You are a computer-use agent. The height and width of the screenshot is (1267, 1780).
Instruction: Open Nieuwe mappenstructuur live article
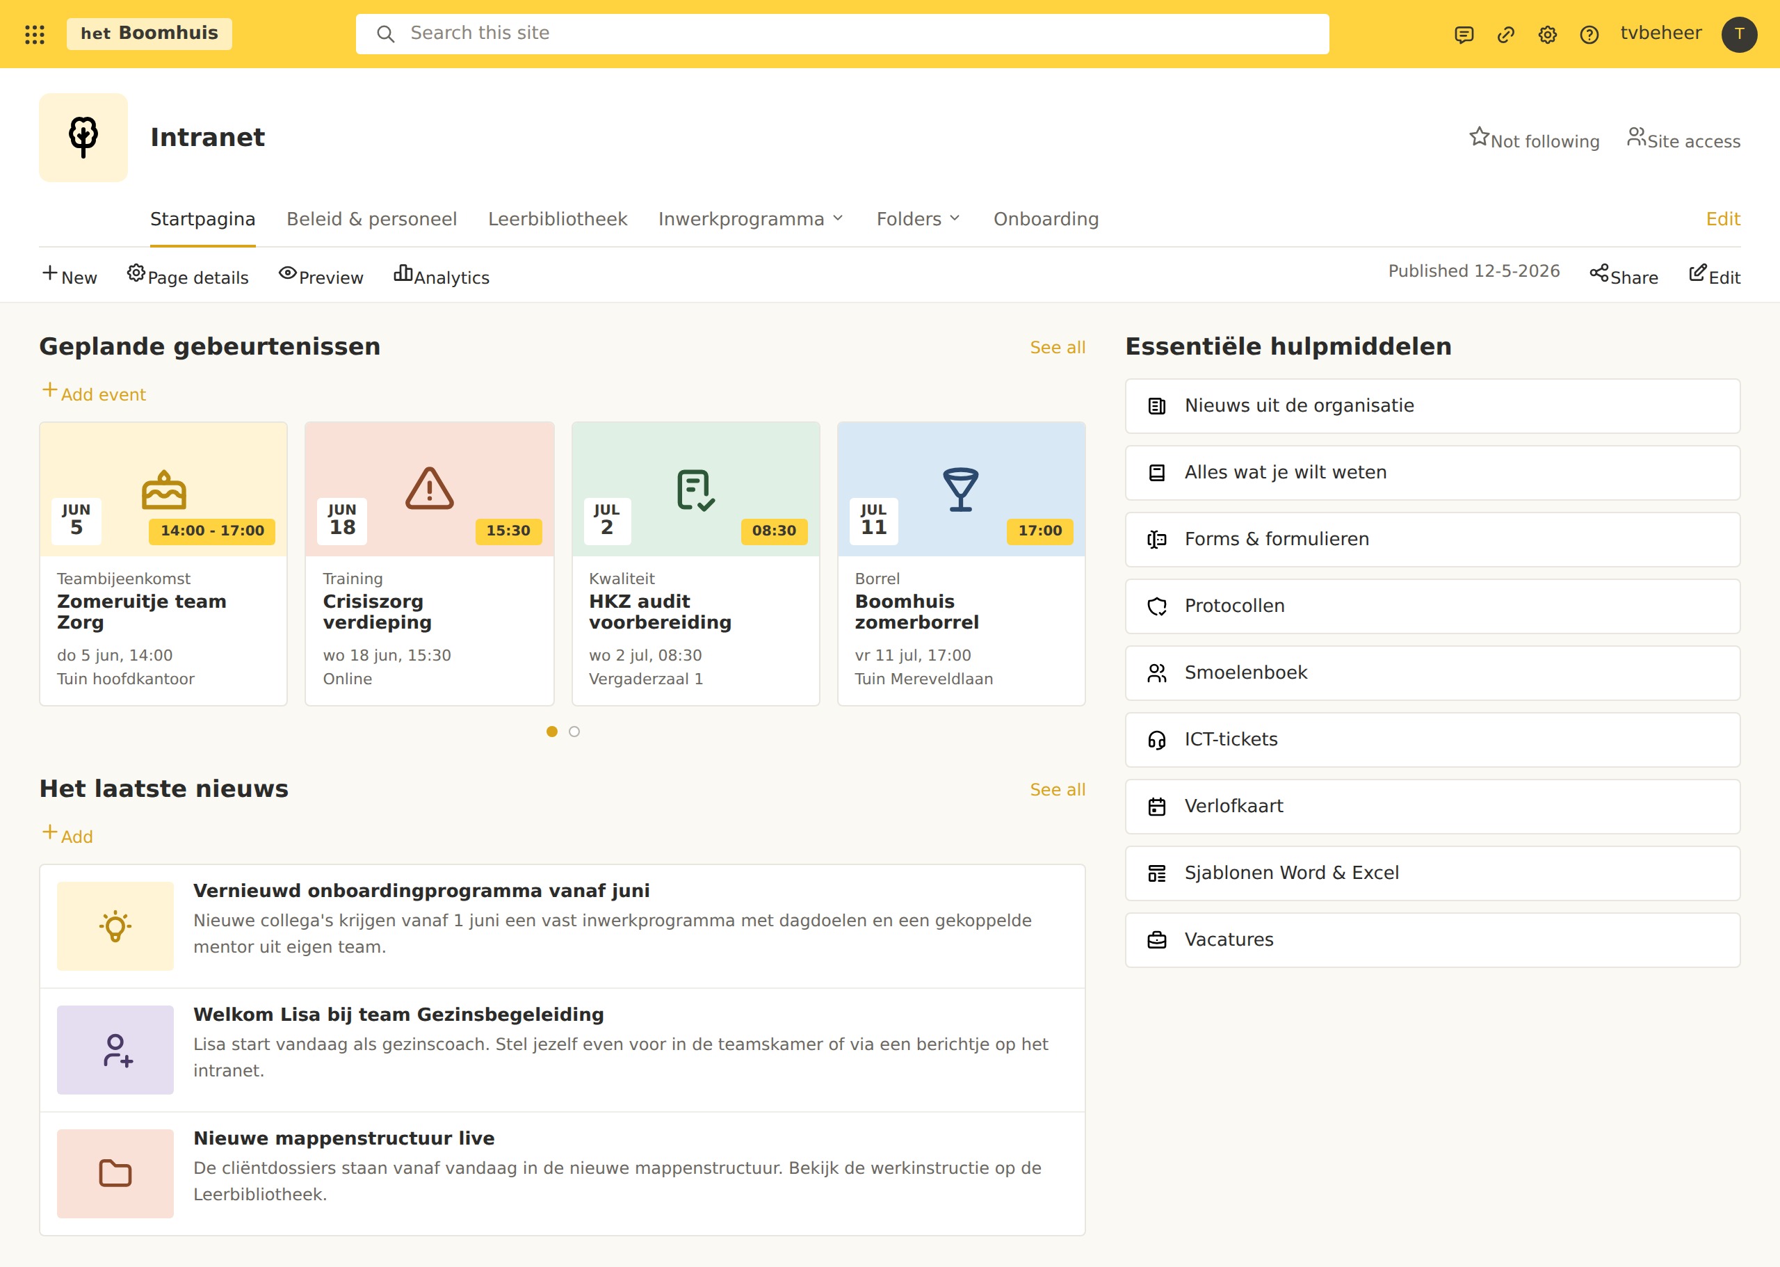(x=344, y=1139)
